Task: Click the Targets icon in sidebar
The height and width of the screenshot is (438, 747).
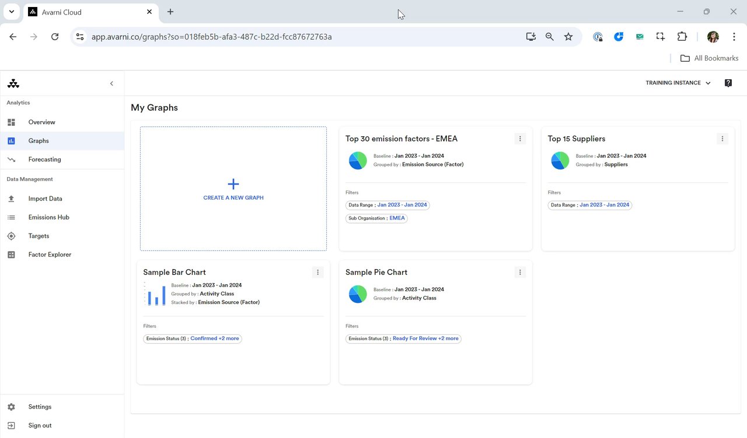Action: pos(11,236)
